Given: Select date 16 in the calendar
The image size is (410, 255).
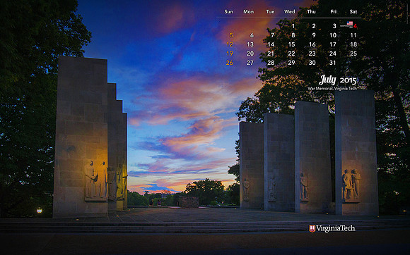Looking at the screenshot, I should [312, 44].
